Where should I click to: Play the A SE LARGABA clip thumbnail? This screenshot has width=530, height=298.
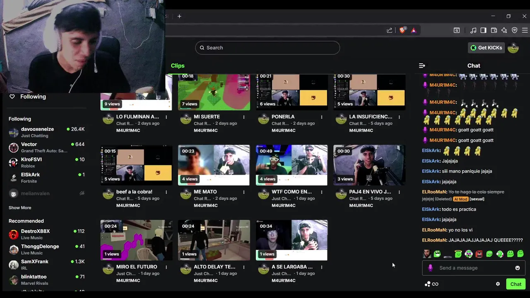pyautogui.click(x=291, y=240)
